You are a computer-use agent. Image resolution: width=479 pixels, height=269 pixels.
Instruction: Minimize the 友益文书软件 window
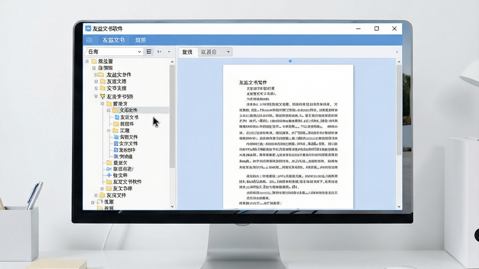pos(358,28)
